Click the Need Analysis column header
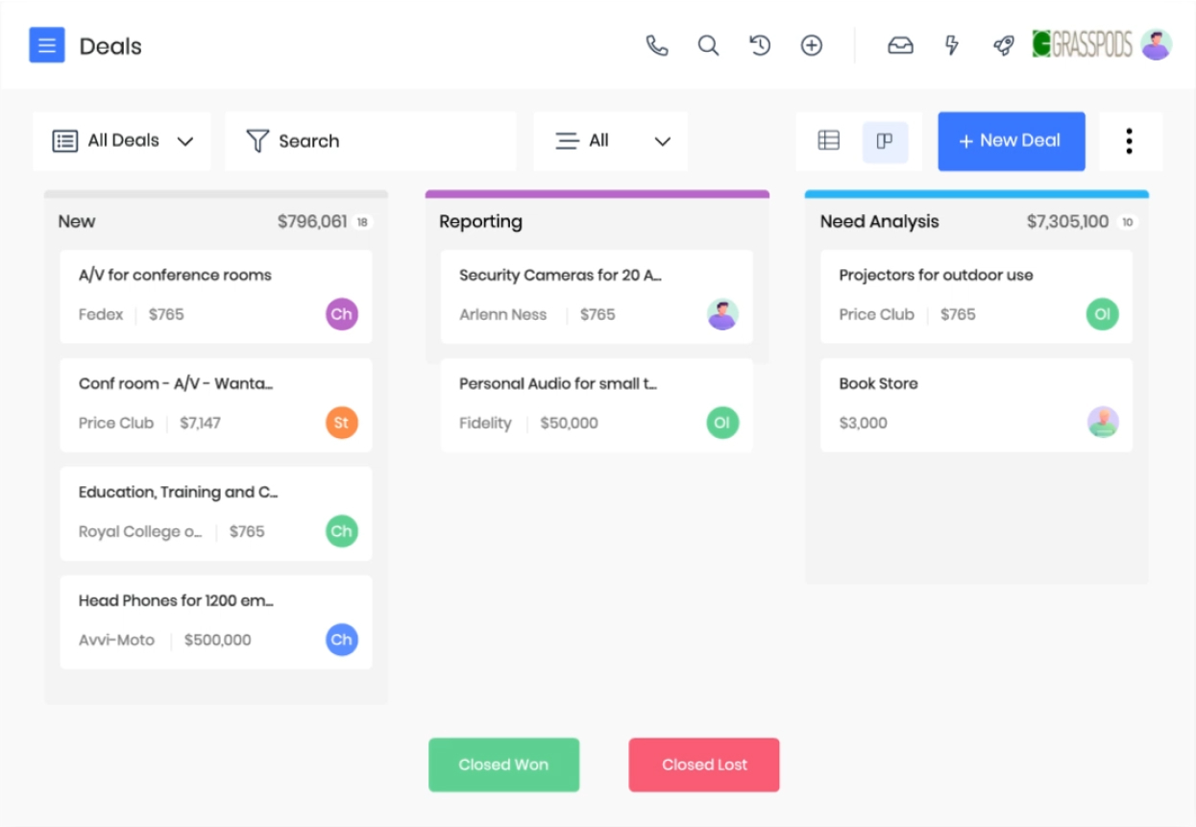 click(x=879, y=222)
